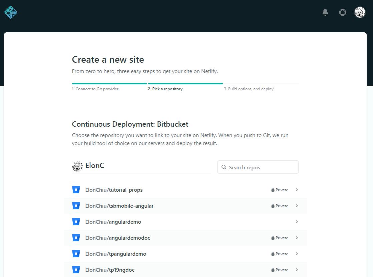373x277 pixels.
Task: Click the Create a new site heading
Action: pyautogui.click(x=108, y=59)
